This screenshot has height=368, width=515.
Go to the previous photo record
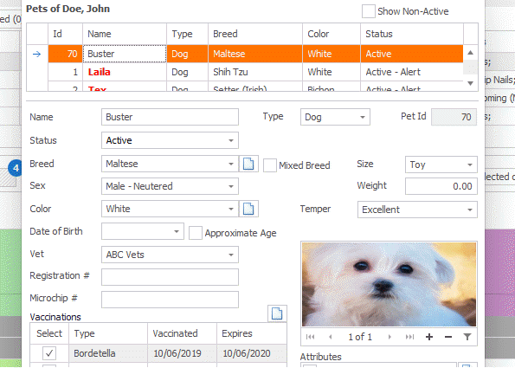331,337
